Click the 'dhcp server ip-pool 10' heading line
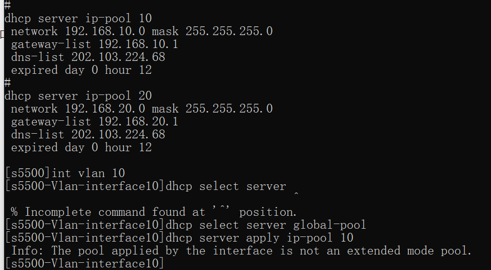Screen dimensions: 491x270 (78, 19)
